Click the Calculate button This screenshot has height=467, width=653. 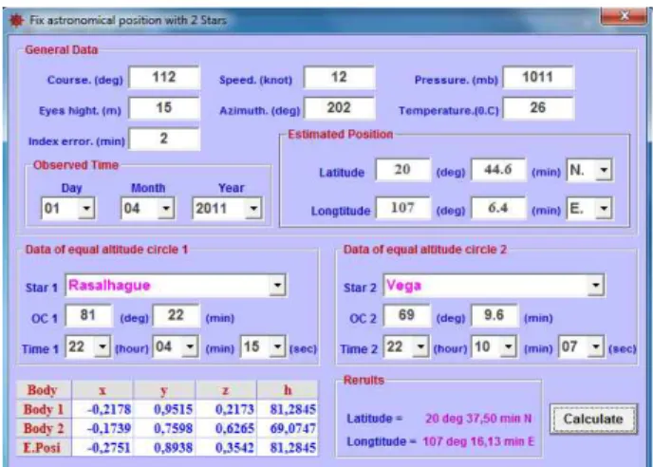593,419
